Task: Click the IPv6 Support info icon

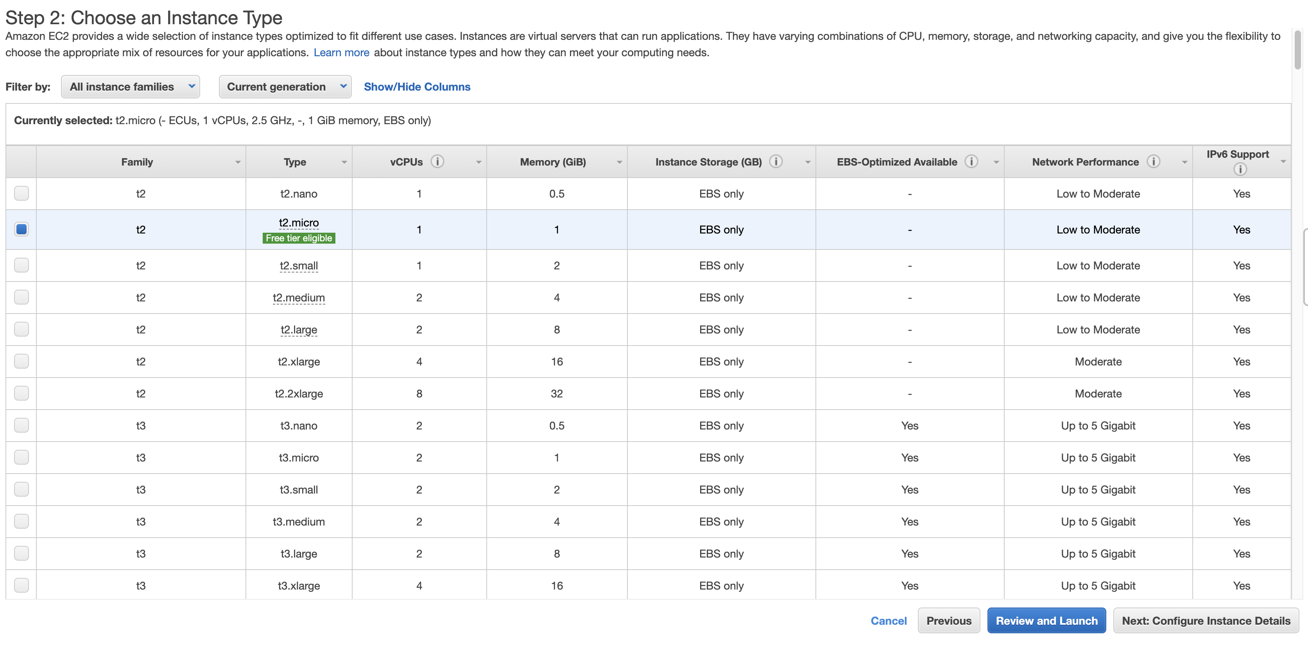Action: (x=1240, y=169)
